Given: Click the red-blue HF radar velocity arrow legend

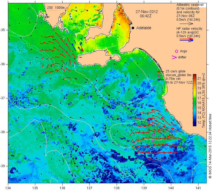Looking at the screenshot, I should tap(187, 40).
